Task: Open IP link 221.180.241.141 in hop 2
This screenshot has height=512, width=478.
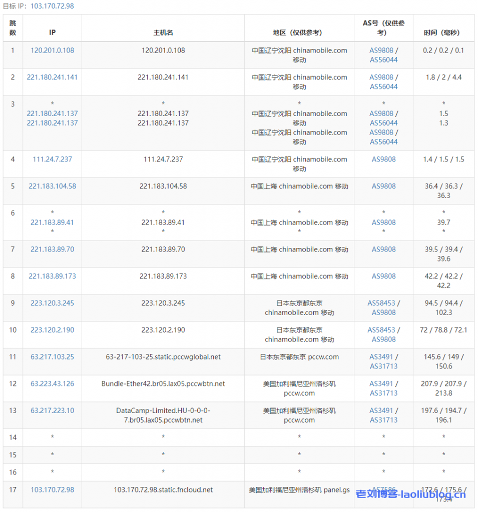Action: tap(52, 77)
